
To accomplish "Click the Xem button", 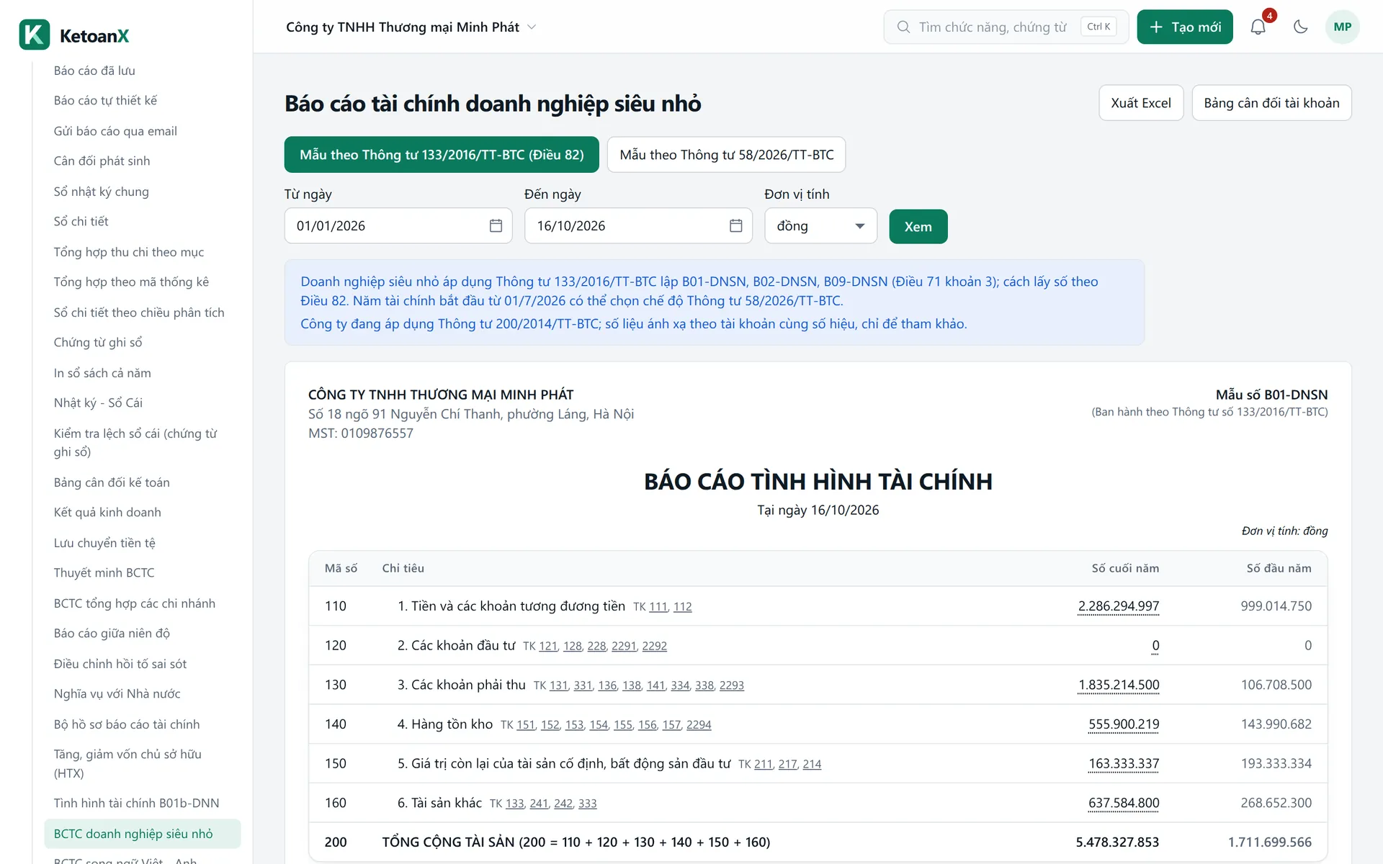I will pyautogui.click(x=918, y=227).
